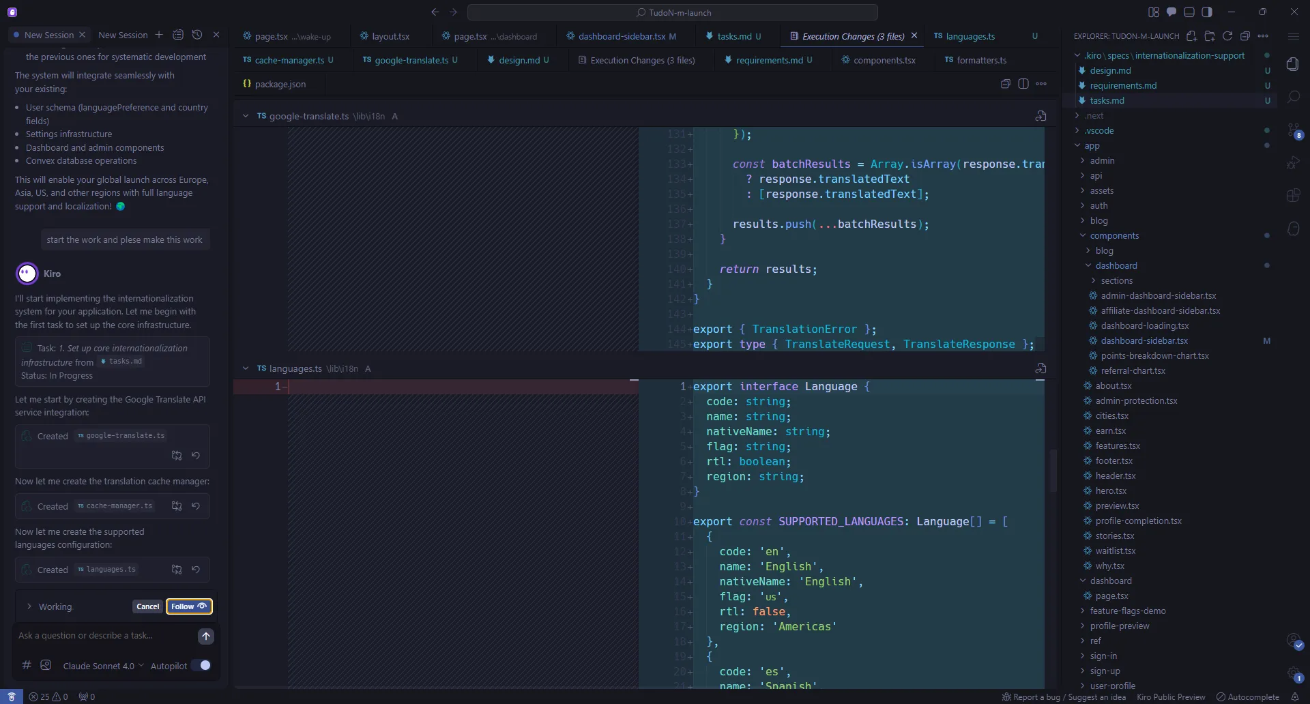The image size is (1310, 704).
Task: Expand the .vscode folder
Action: pos(1077,131)
